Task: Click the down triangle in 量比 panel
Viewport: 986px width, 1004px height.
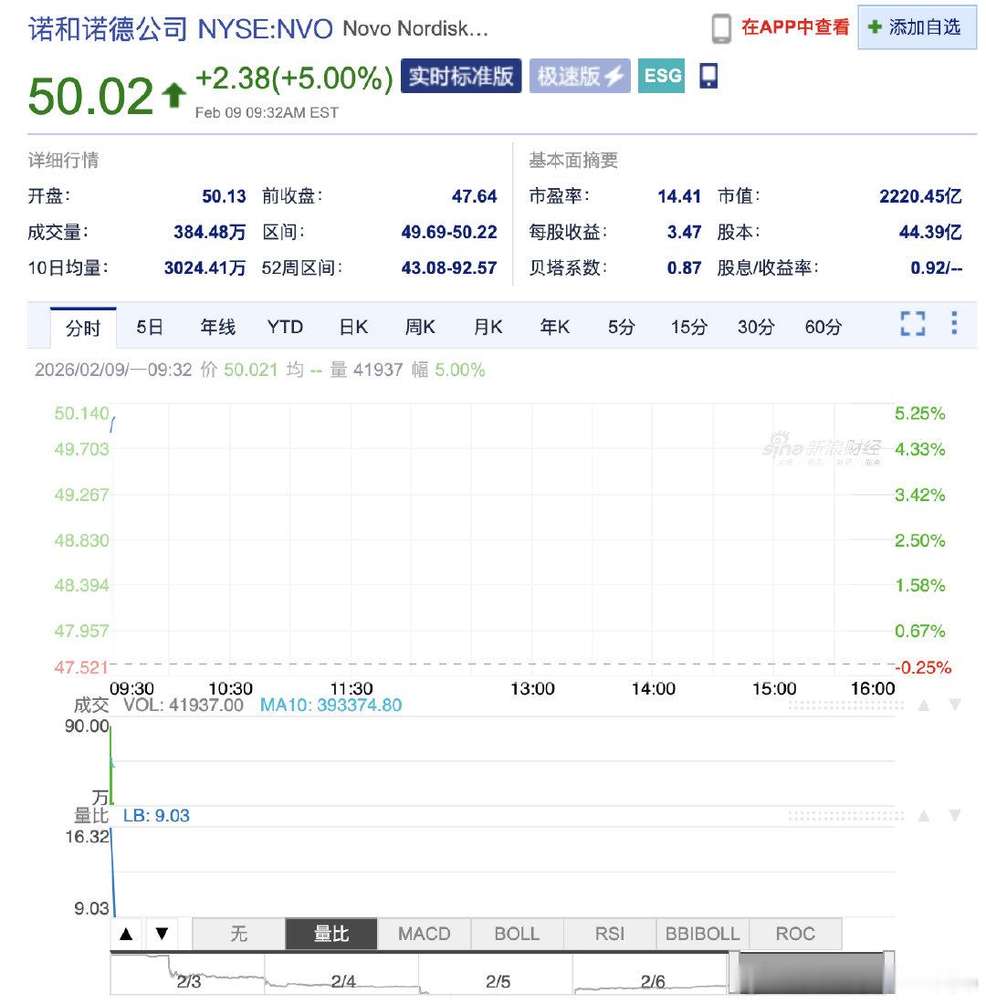Action: [x=955, y=816]
